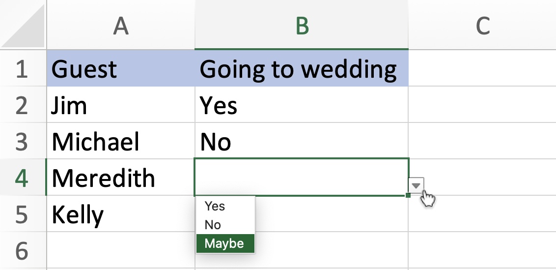The image size is (556, 270).
Task: Click the select-all corner triangle
Action: (x=23, y=26)
